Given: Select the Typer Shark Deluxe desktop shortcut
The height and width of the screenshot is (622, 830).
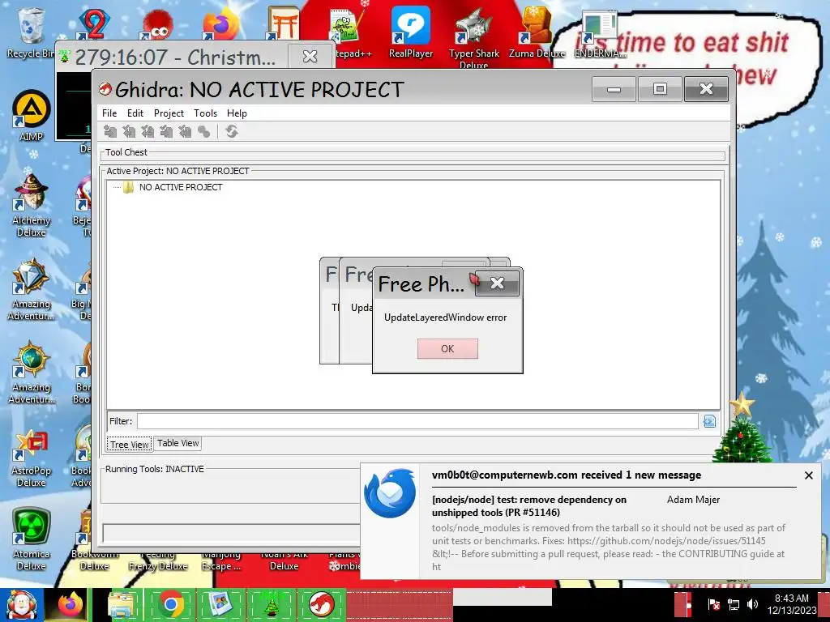Looking at the screenshot, I should coord(473,37).
